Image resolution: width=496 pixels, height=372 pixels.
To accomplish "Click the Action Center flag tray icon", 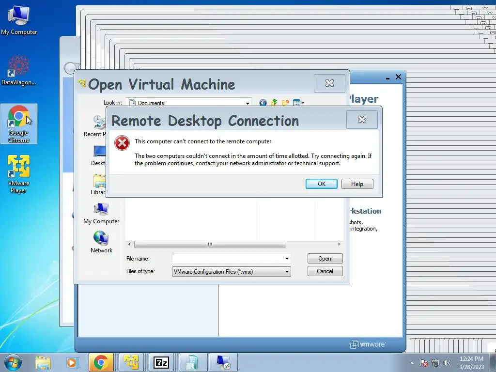I will click(x=424, y=363).
